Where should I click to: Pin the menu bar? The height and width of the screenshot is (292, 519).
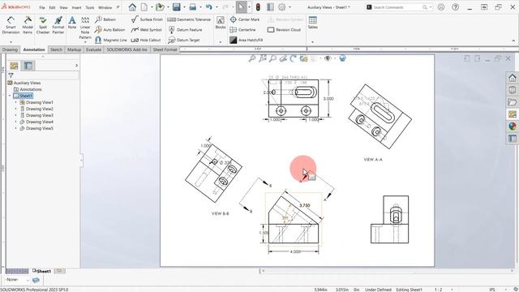(x=118, y=7)
